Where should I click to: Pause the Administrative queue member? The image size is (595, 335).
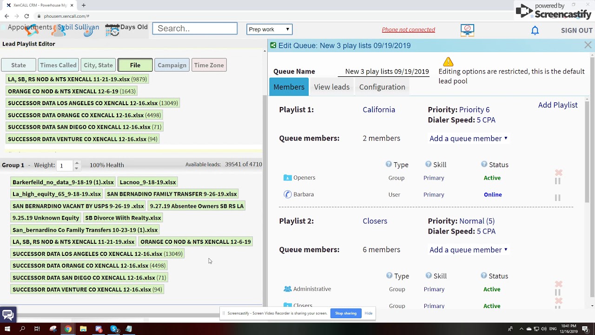click(557, 292)
